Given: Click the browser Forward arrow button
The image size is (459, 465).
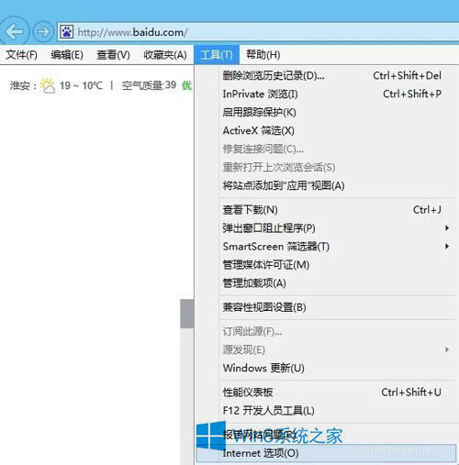Looking at the screenshot, I should click(43, 31).
